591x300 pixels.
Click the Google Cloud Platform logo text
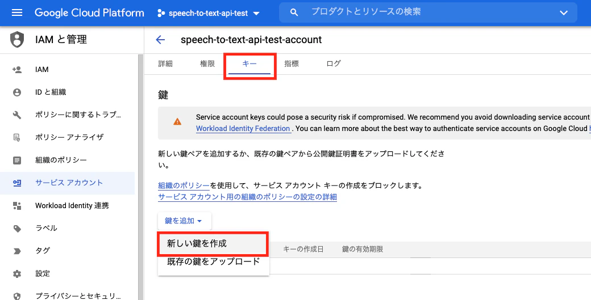[89, 13]
